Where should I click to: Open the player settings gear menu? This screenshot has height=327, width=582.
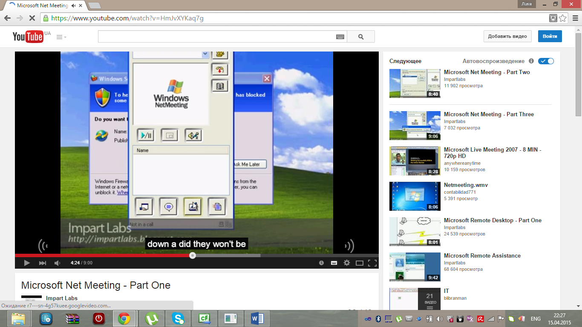click(x=347, y=263)
